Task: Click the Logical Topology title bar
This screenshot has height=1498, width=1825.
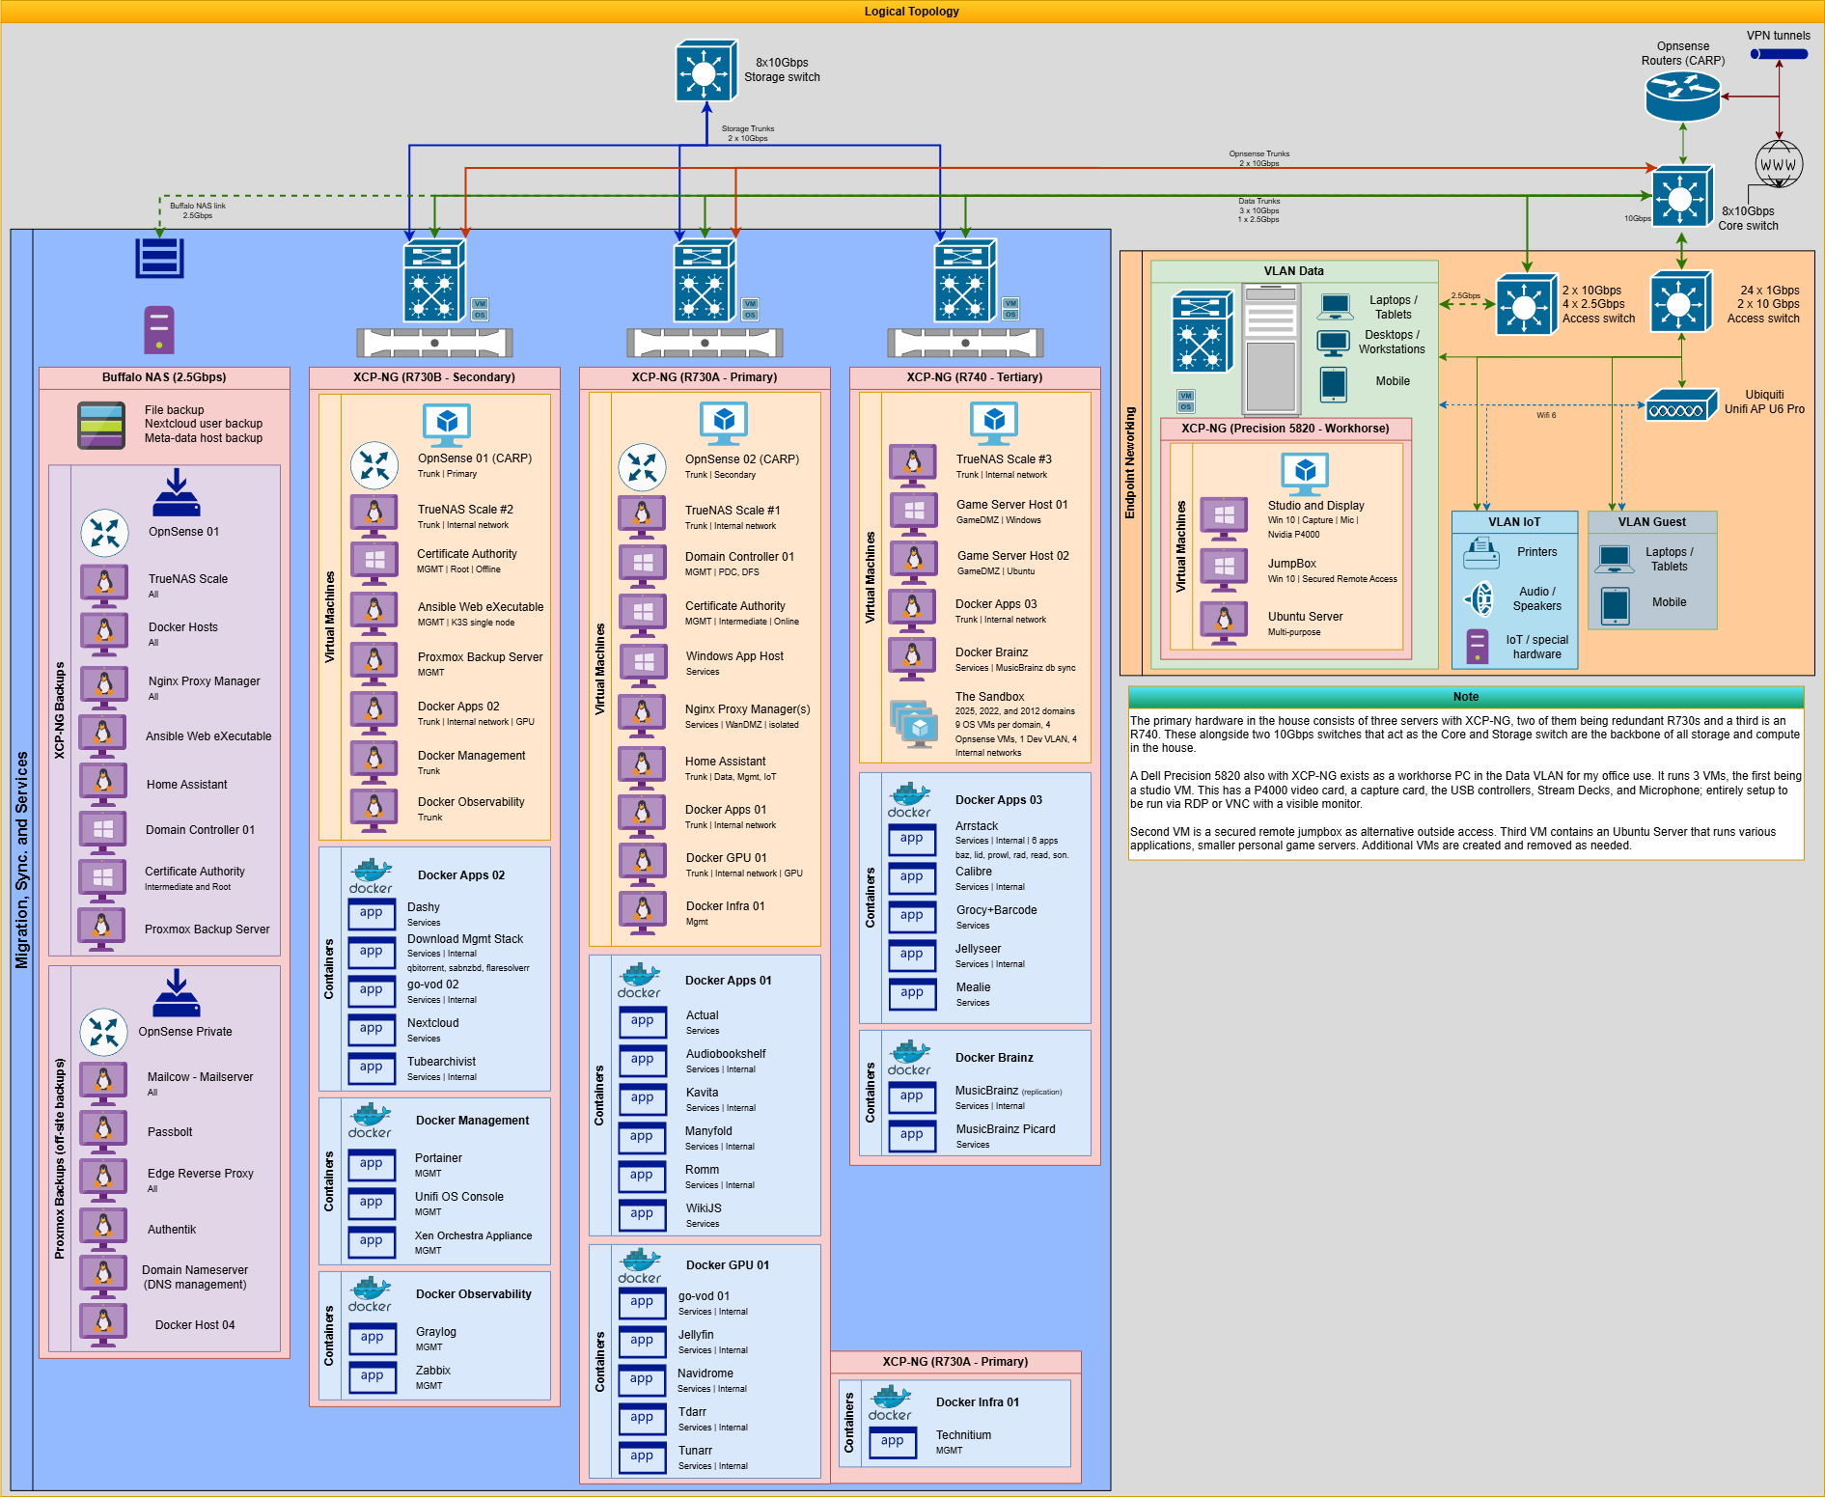Action: coord(912,12)
